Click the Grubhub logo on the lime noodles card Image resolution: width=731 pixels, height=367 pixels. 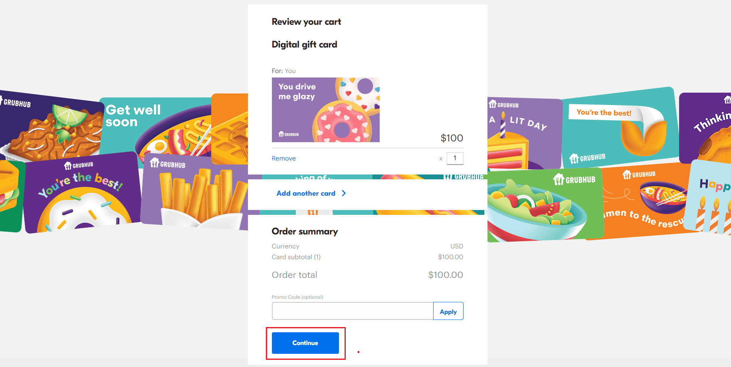(x=15, y=103)
